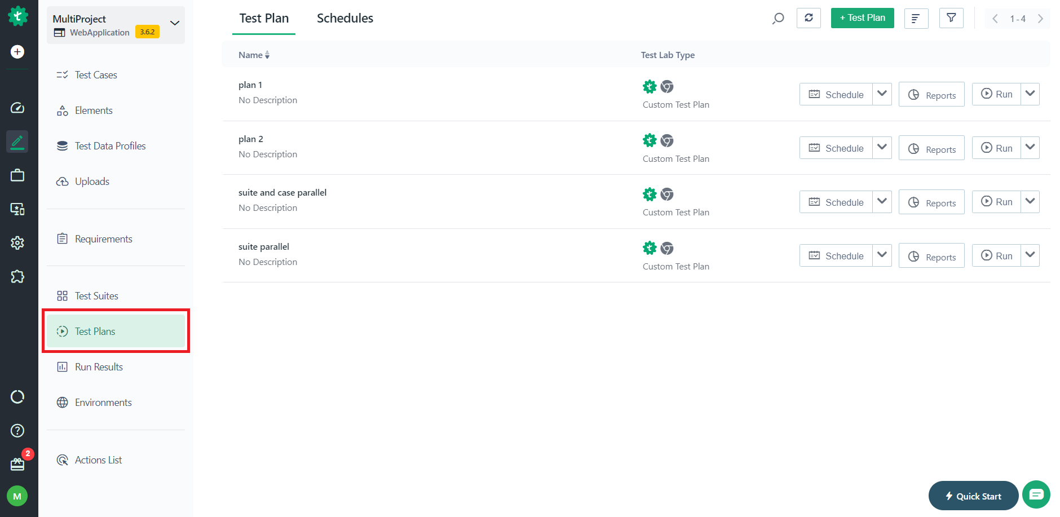The width and height of the screenshot is (1060, 517).
Task: Open the help question mark icon
Action: tap(17, 431)
